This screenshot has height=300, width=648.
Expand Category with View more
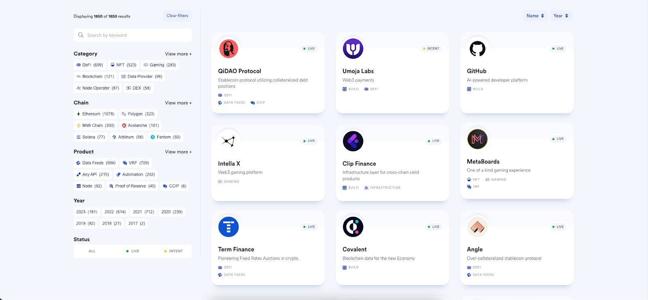(178, 54)
